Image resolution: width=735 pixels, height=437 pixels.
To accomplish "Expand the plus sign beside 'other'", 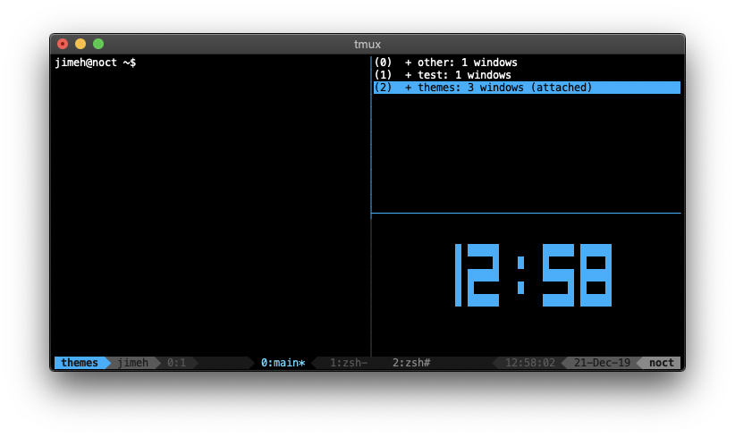I will (x=409, y=63).
